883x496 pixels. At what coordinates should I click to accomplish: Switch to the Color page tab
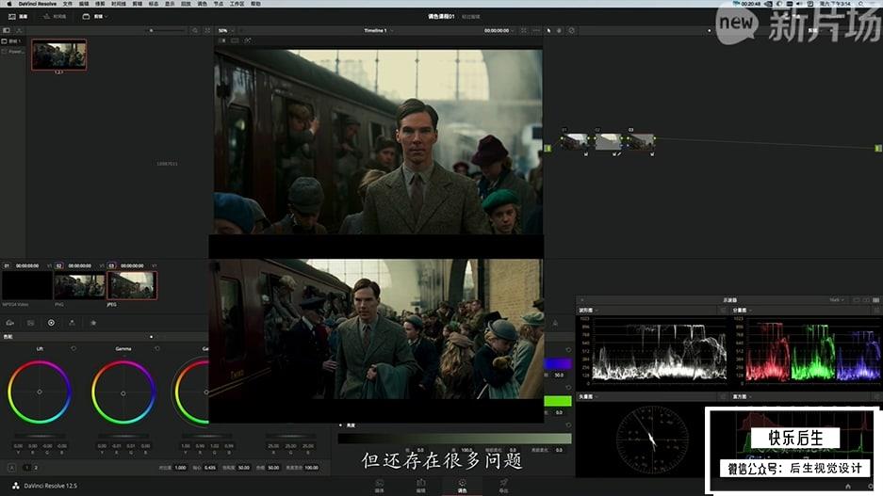click(x=462, y=486)
